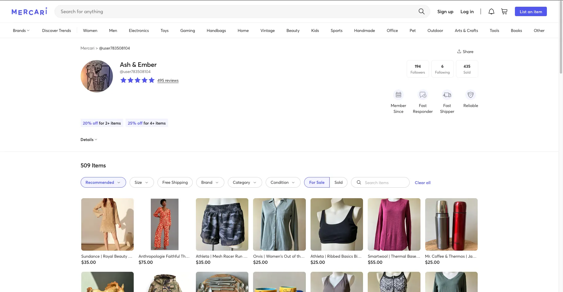Screen dimensions: 563x292
Task: Open the Toys category
Action: point(165,30)
